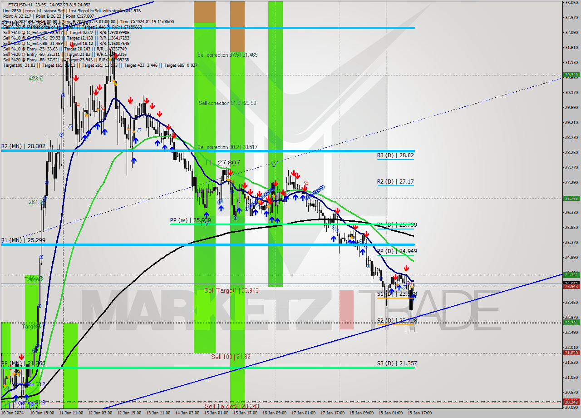Select the 'R2 (MN) | 28.302' pivot label

click(23, 146)
